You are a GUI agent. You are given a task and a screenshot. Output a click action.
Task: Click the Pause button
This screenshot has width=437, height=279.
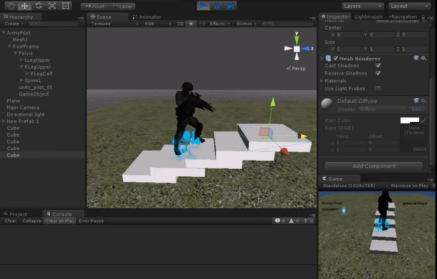[x=217, y=6]
